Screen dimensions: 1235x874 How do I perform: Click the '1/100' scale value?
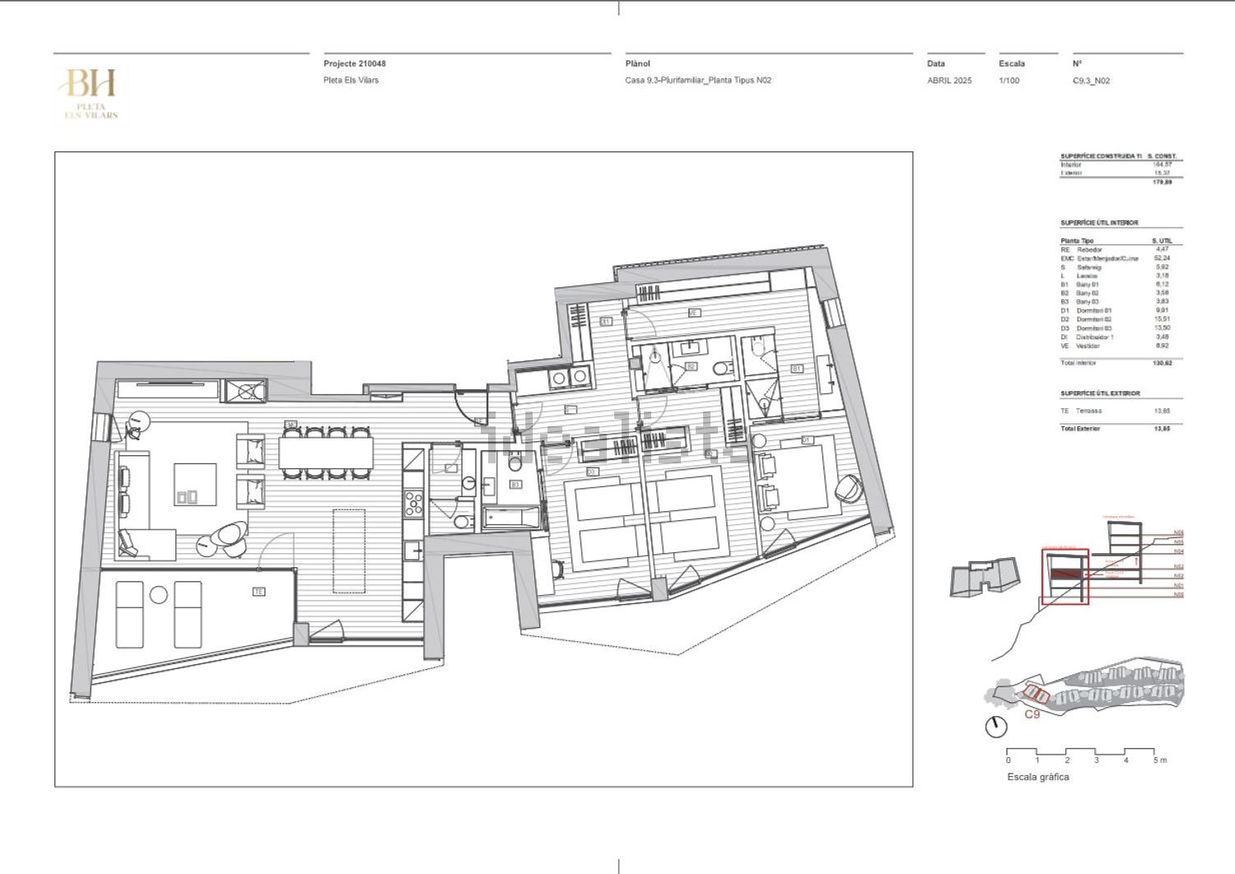tap(1009, 81)
